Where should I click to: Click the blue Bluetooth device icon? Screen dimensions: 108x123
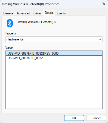pyautogui.click(x=10, y=23)
